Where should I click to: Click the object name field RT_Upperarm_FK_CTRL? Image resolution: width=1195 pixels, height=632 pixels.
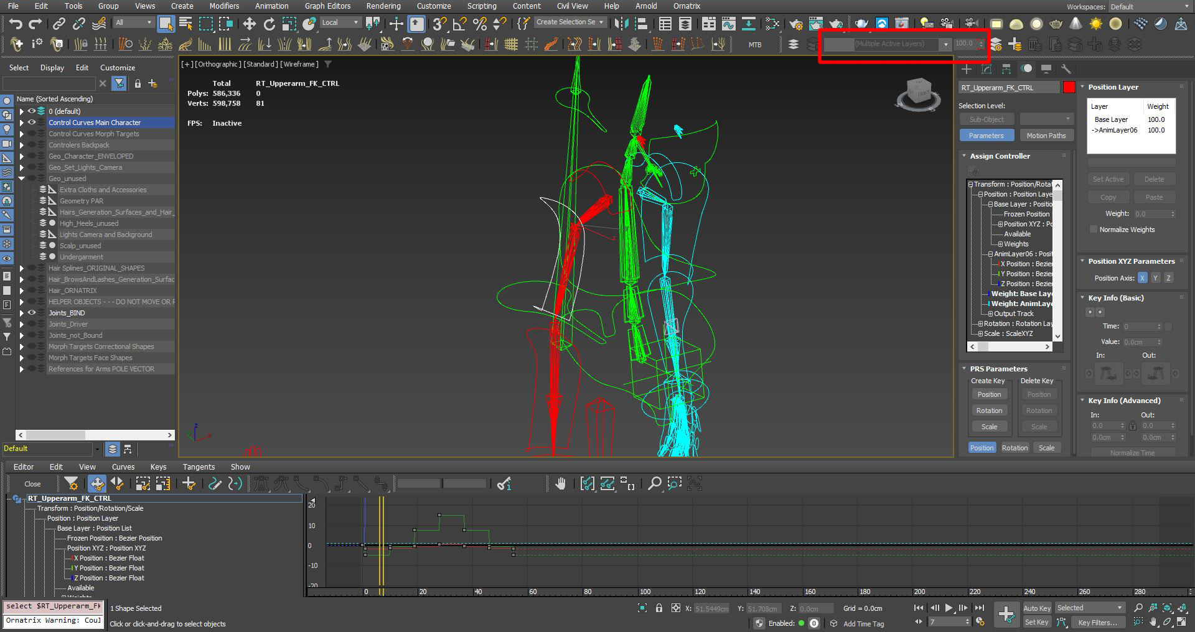point(1009,88)
